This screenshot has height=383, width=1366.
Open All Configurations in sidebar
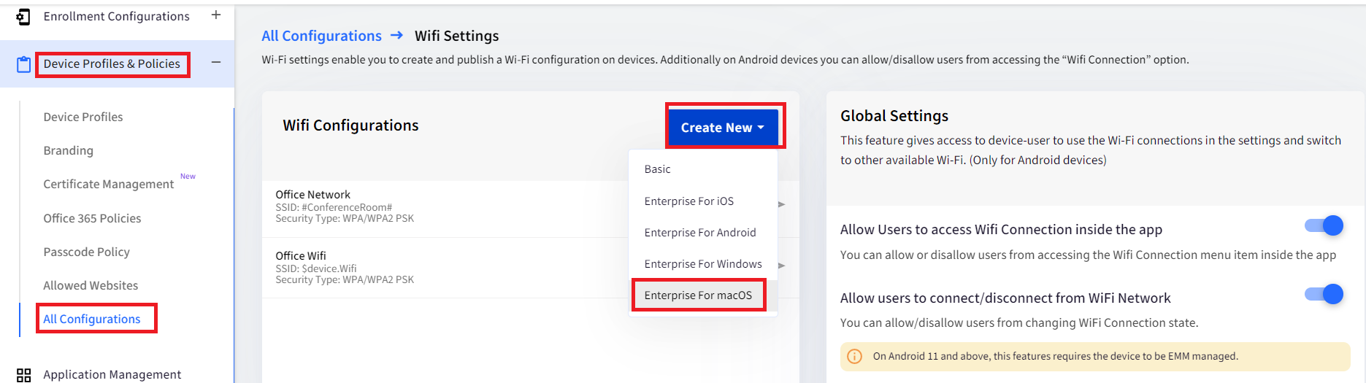[x=91, y=319]
